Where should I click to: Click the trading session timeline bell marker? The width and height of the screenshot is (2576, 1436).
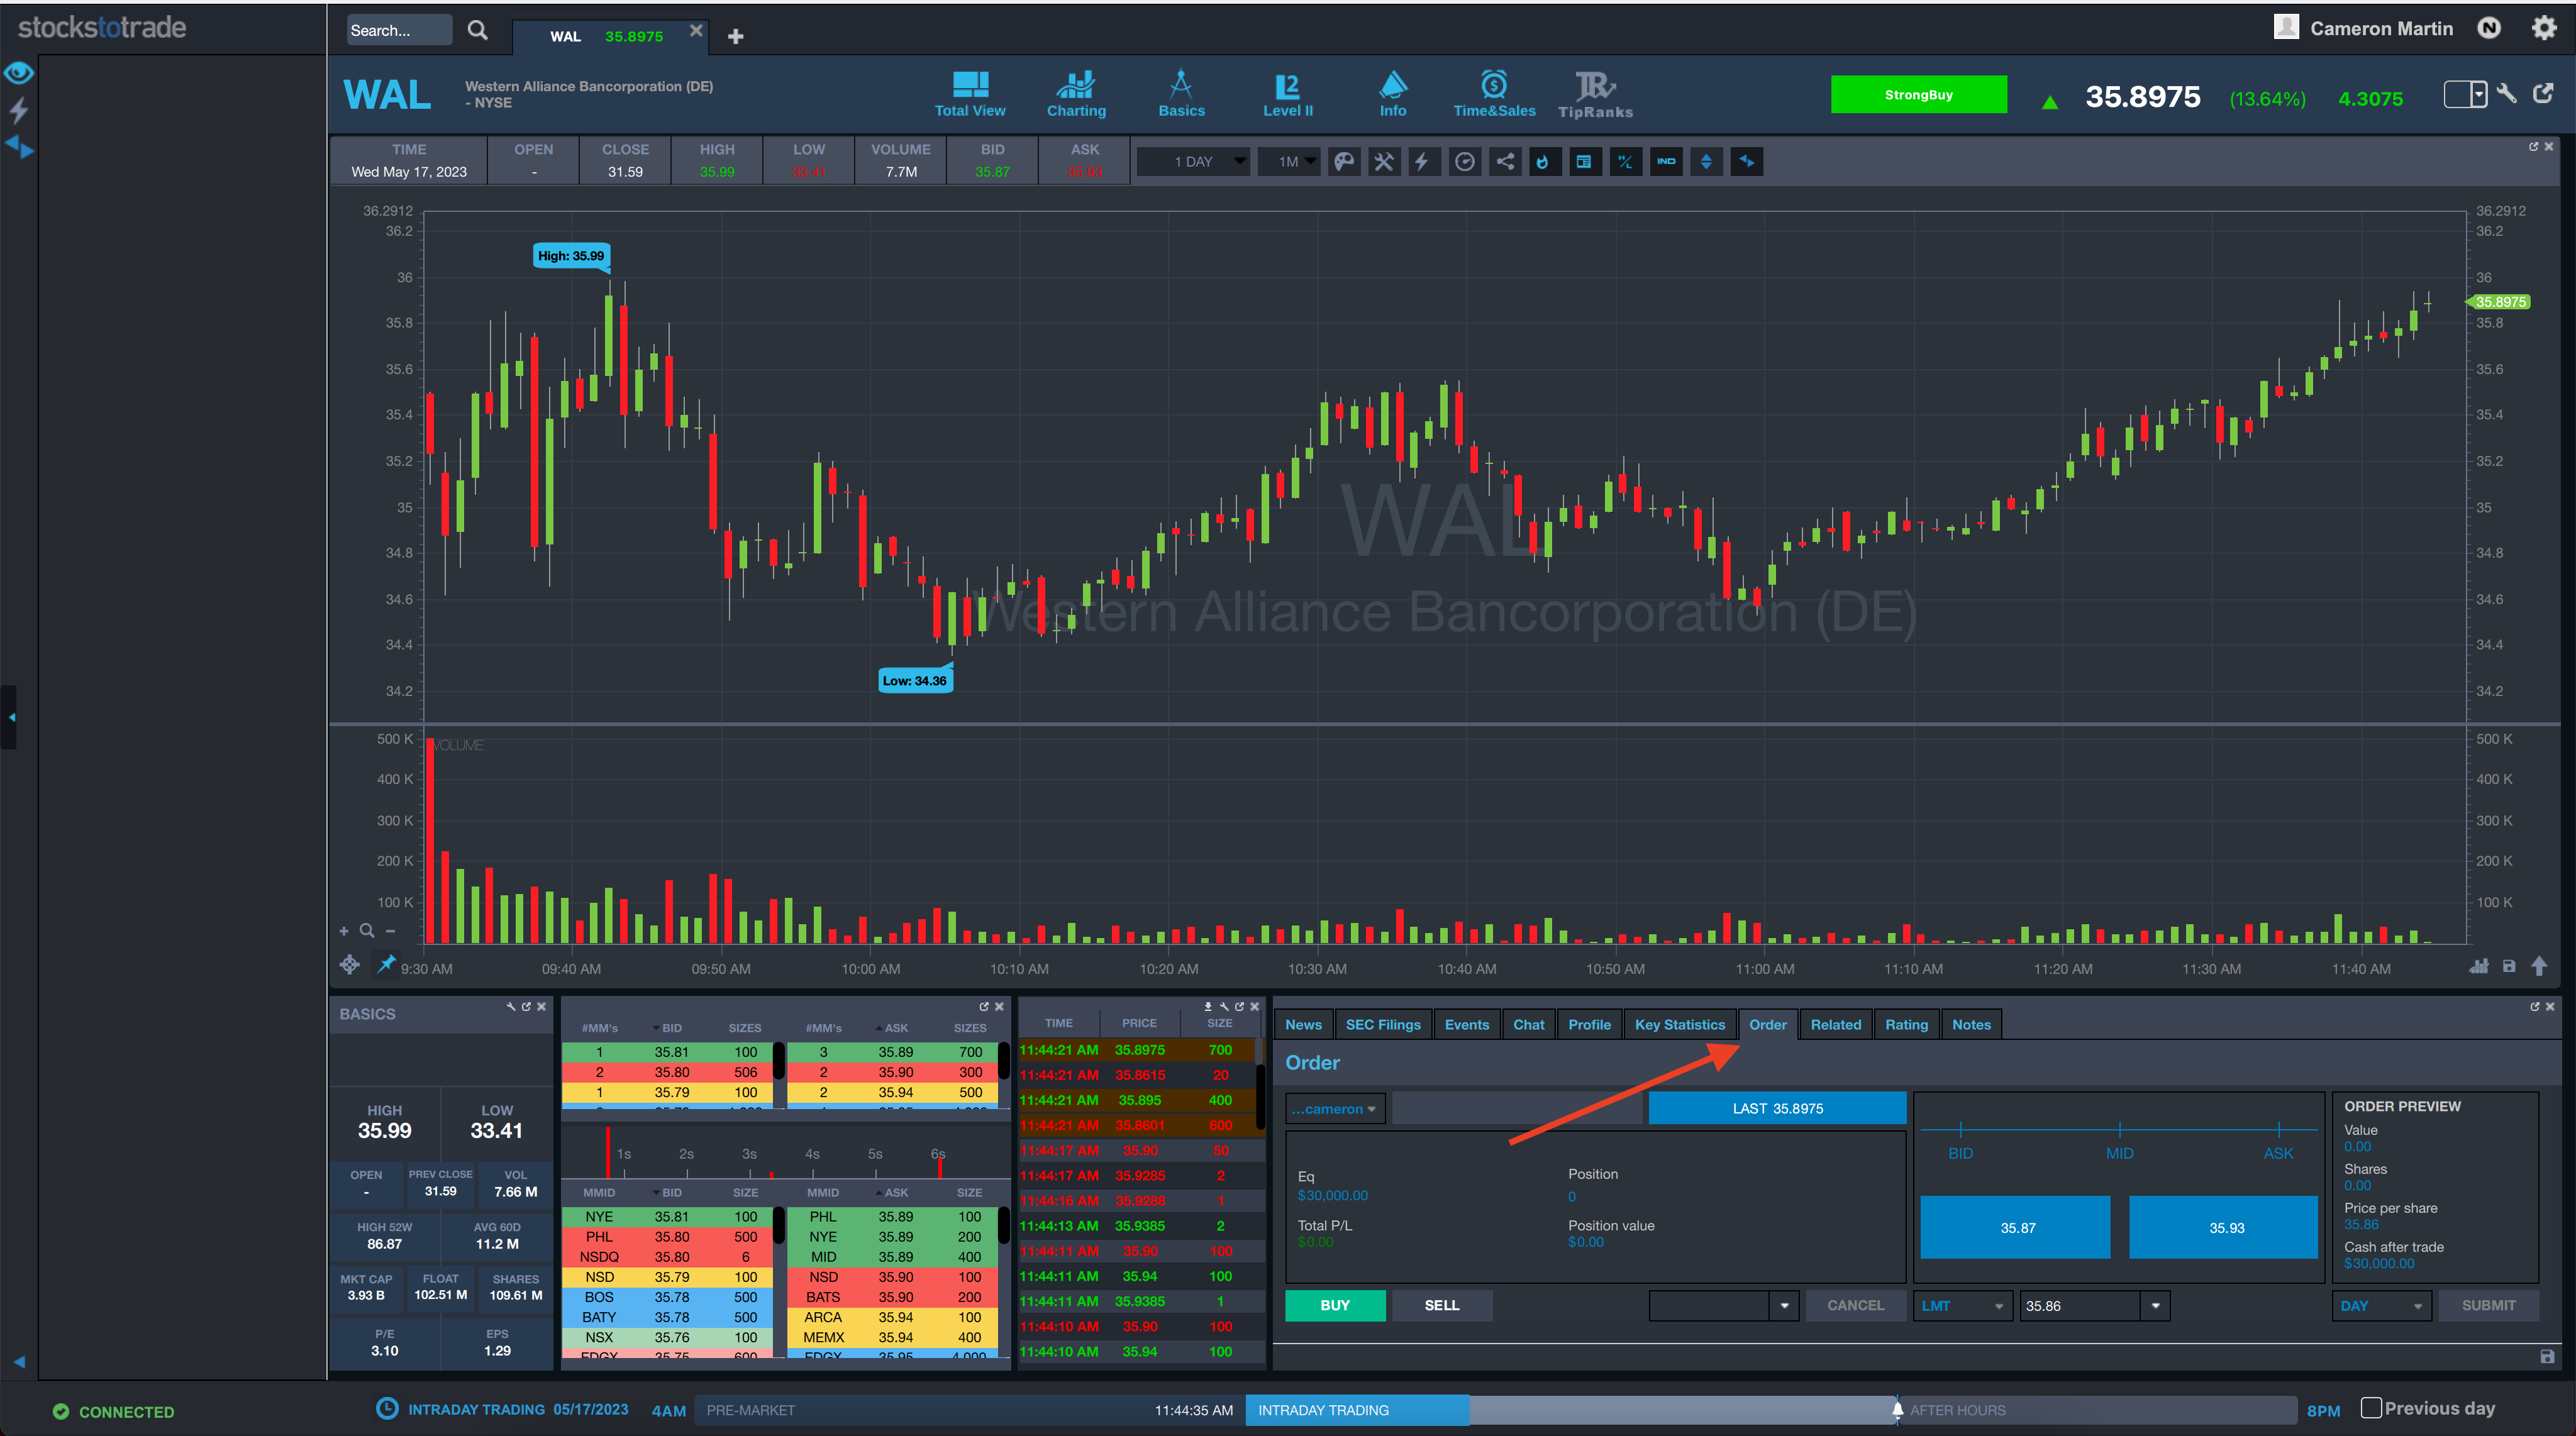coord(1897,1410)
